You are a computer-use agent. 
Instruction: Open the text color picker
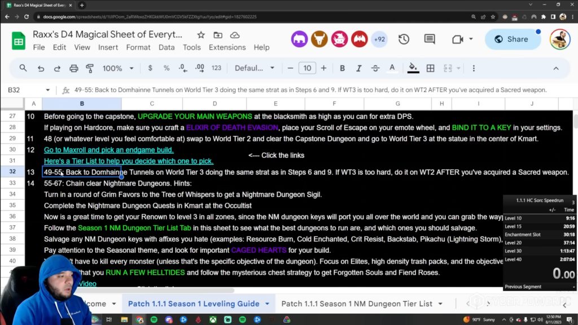coord(392,68)
